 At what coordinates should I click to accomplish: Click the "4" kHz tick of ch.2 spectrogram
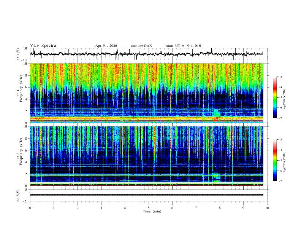point(27,162)
